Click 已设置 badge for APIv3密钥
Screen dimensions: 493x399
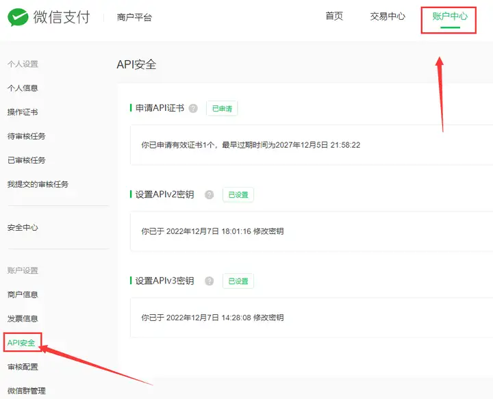tap(238, 281)
